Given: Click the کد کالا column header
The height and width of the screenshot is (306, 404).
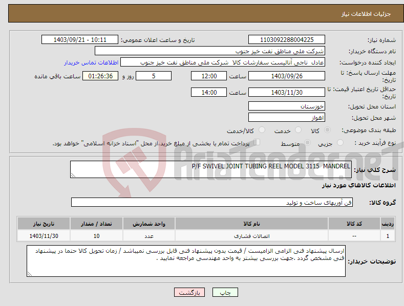Looking at the screenshot, I should click(354, 224).
